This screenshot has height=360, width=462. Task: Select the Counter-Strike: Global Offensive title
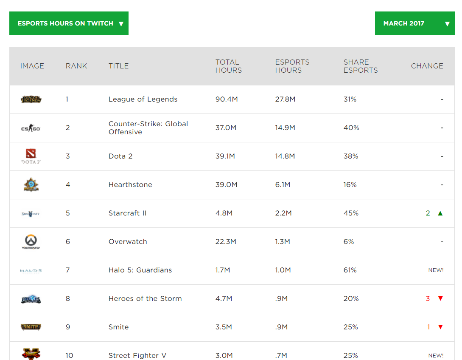(148, 128)
